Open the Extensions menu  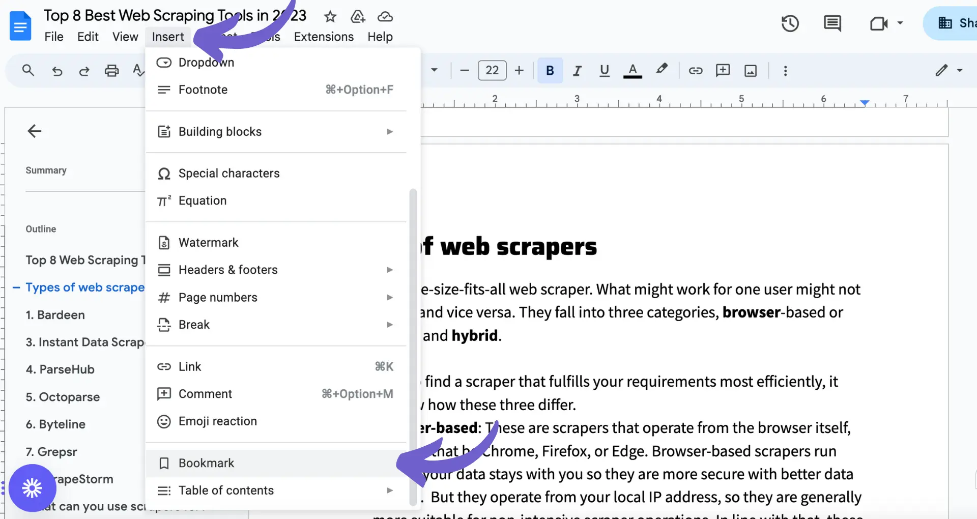tap(324, 37)
